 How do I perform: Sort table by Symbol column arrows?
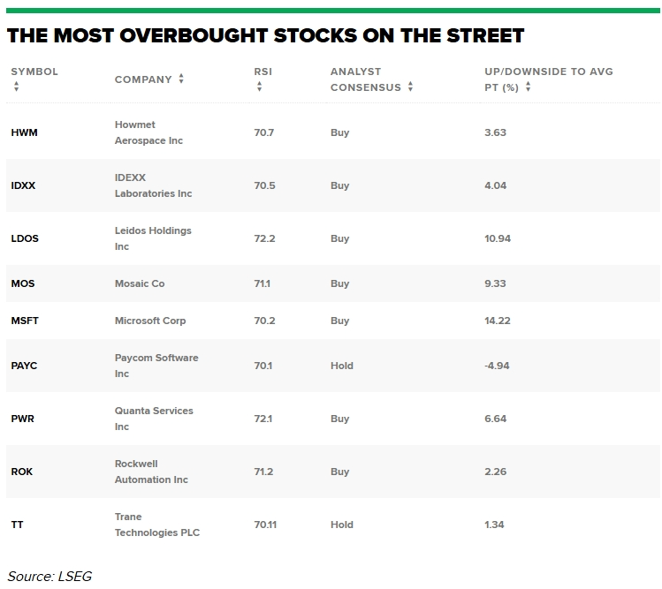pos(16,87)
